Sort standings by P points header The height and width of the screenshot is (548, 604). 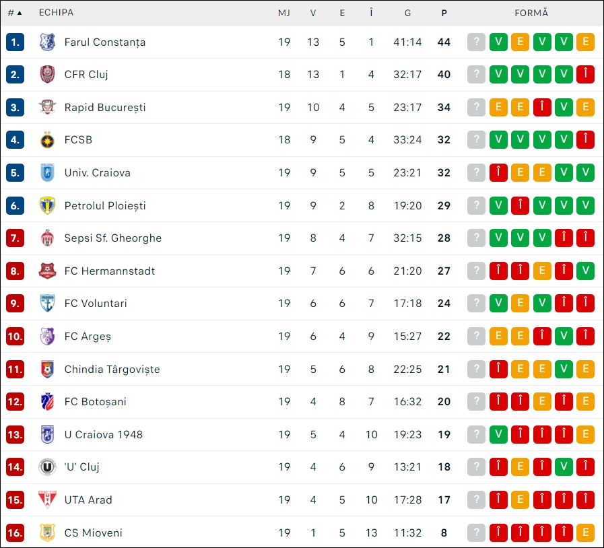click(x=444, y=13)
